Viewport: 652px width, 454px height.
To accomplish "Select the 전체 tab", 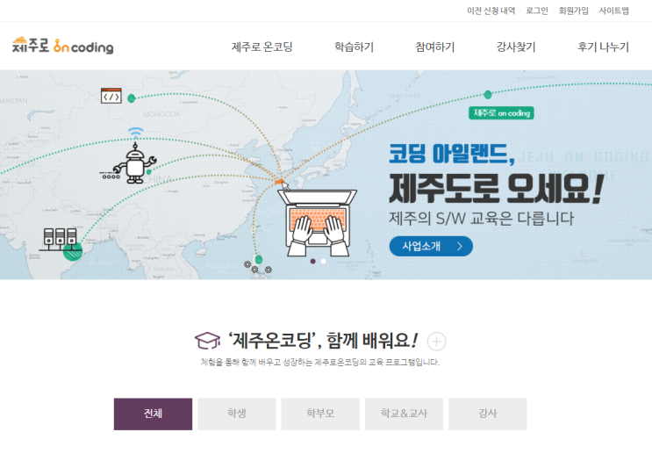I will (x=153, y=414).
